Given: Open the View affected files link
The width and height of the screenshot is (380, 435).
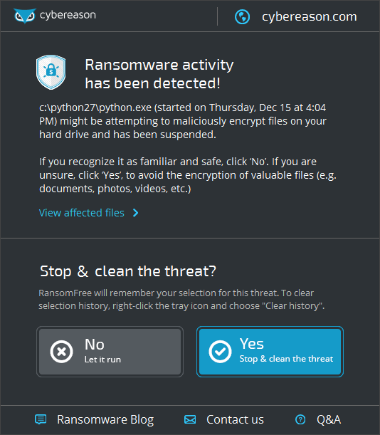Looking at the screenshot, I should tap(82, 213).
